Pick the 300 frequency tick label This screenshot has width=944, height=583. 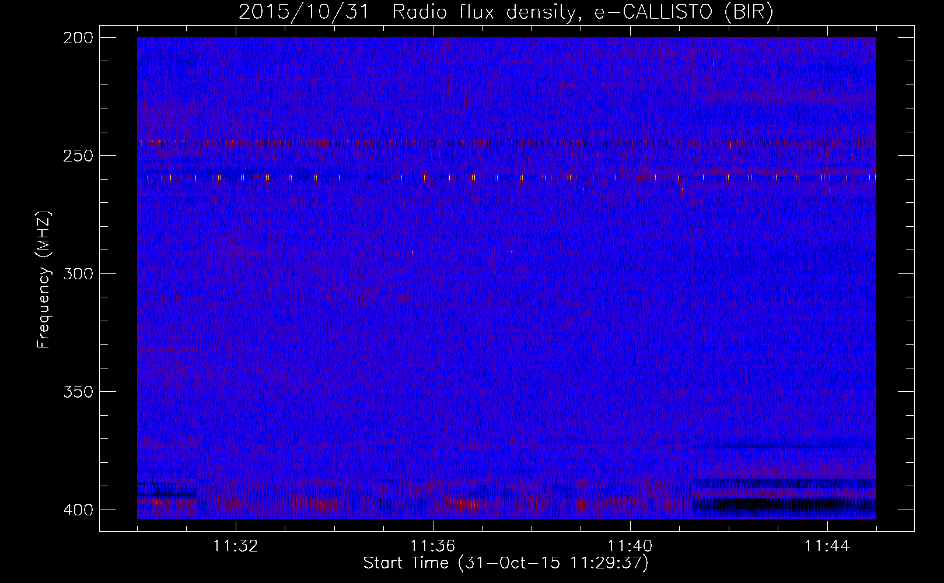[78, 274]
